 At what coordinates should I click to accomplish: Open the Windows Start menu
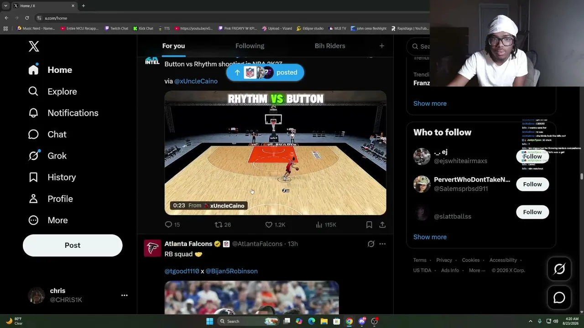tap(209, 321)
